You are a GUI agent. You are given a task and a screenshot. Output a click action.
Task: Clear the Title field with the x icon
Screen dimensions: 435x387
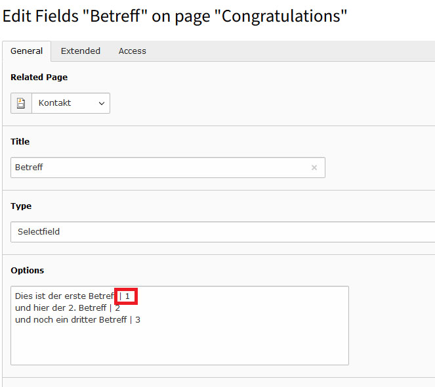tap(314, 168)
